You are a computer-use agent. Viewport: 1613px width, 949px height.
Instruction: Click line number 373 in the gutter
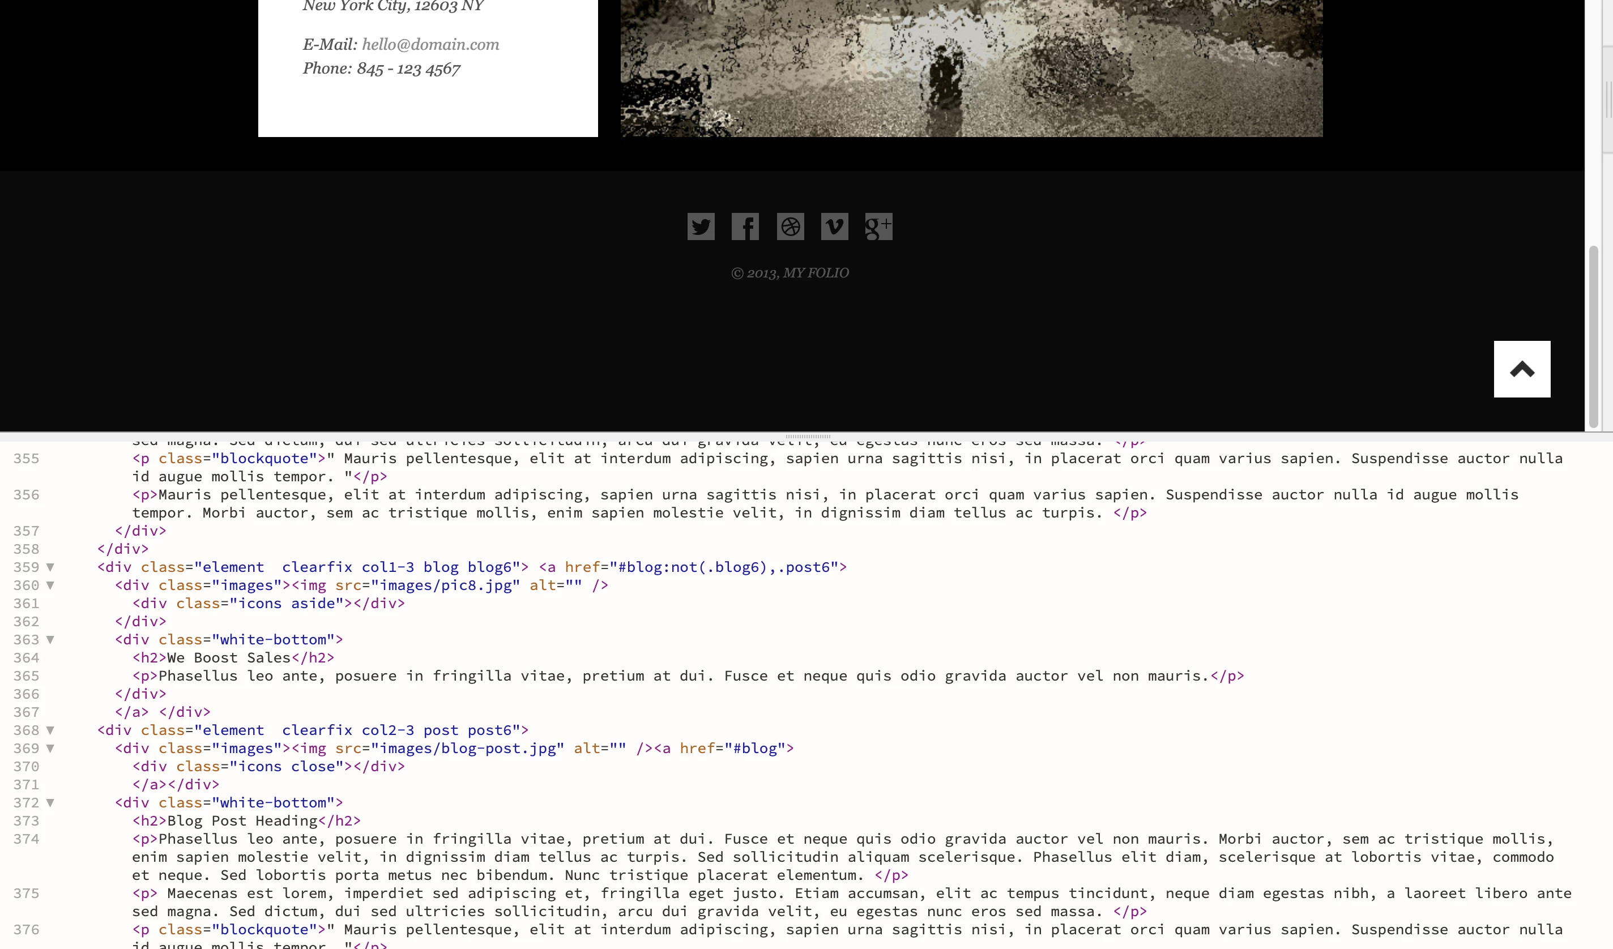point(26,821)
